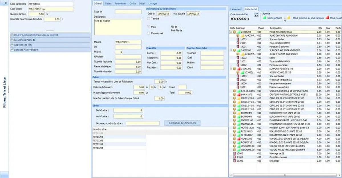Toggle the Père checkbox
The width and height of the screenshot is (342, 178).
148,26
